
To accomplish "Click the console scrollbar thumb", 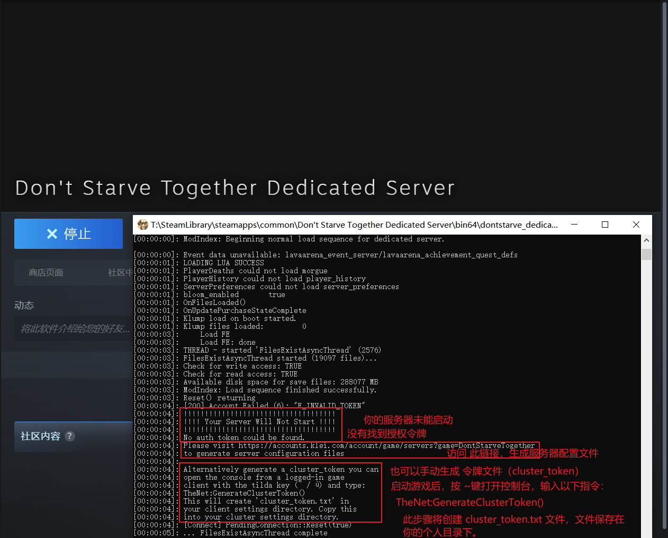I will 646,254.
